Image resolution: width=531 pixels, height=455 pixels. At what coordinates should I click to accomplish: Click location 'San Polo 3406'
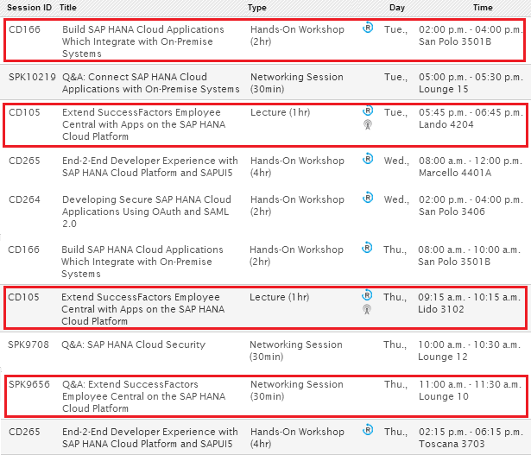tap(452, 212)
